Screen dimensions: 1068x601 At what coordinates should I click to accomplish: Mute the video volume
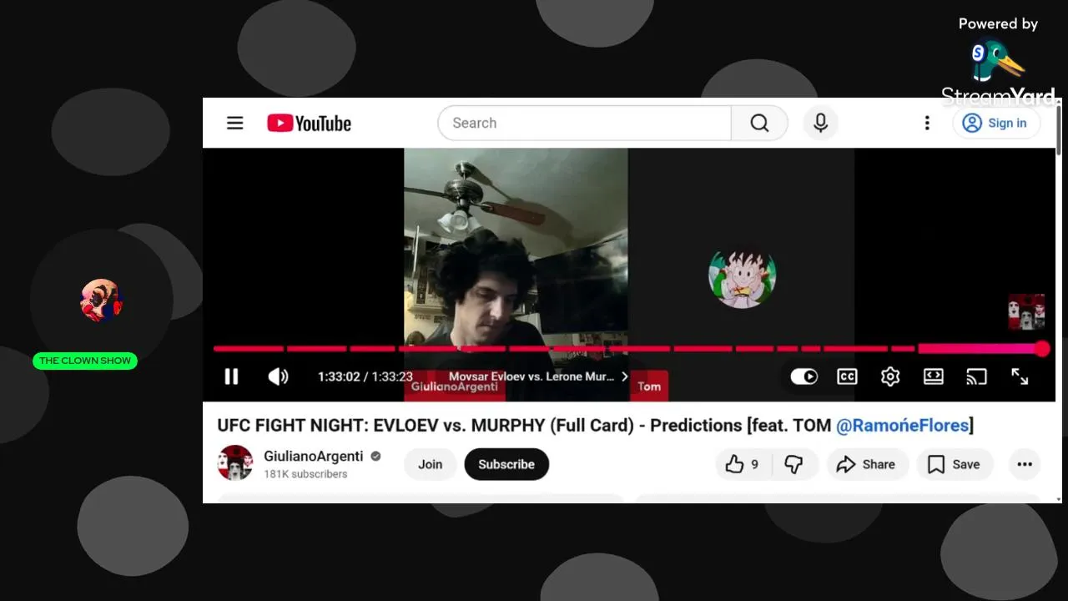pyautogui.click(x=278, y=376)
